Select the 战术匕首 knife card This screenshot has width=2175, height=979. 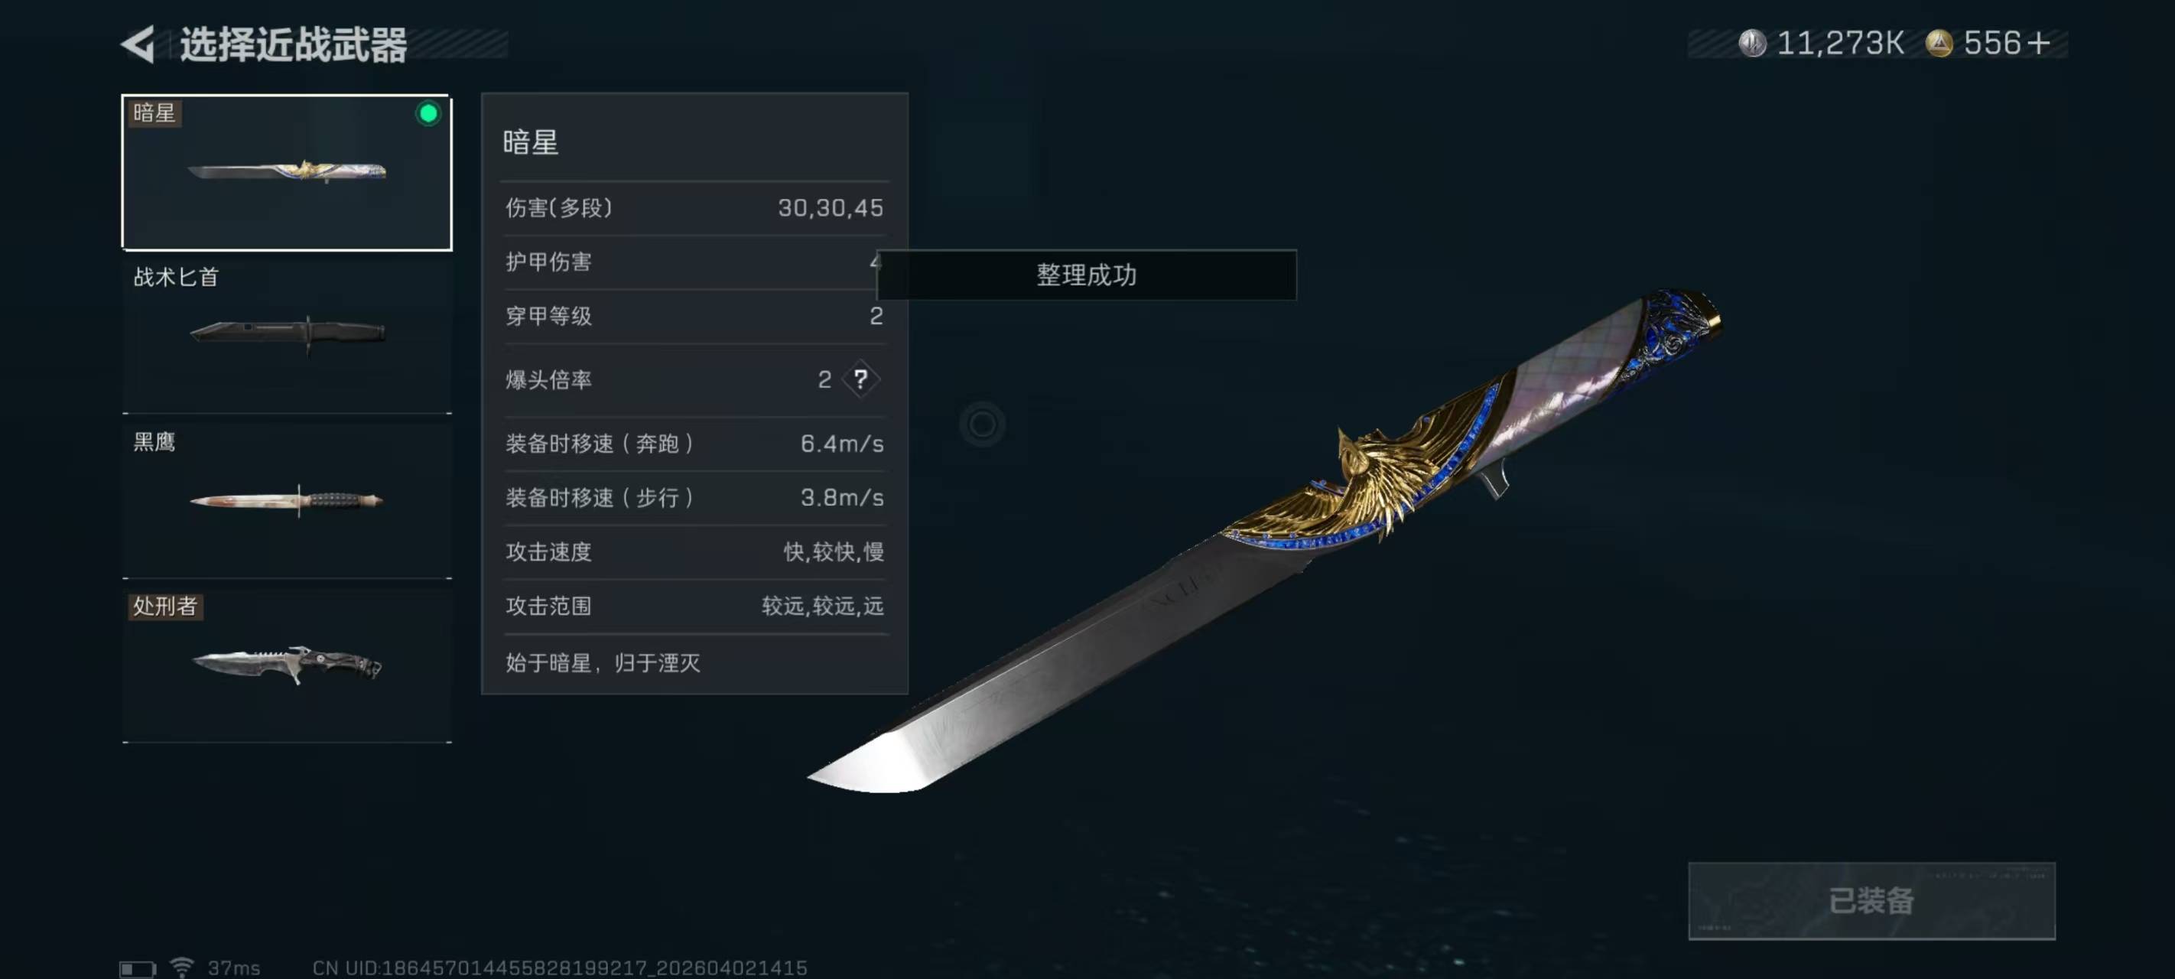287,337
